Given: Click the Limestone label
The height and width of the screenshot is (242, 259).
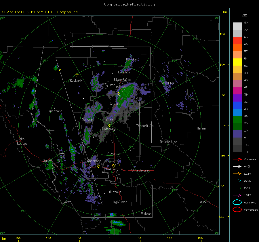Looking at the screenshot, I should (54, 111).
